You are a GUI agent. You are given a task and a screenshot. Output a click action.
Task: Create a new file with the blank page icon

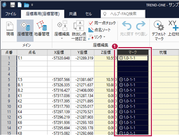(x=19, y=5)
